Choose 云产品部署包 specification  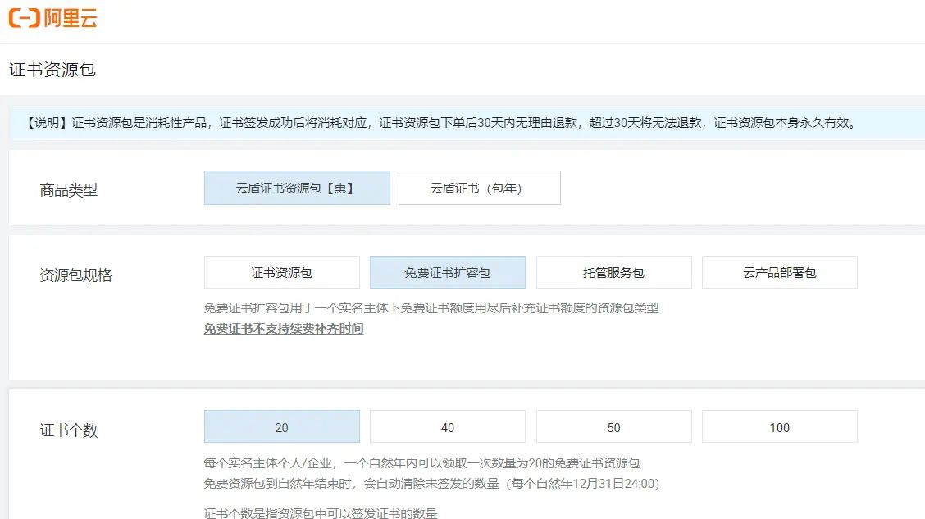[x=780, y=272]
